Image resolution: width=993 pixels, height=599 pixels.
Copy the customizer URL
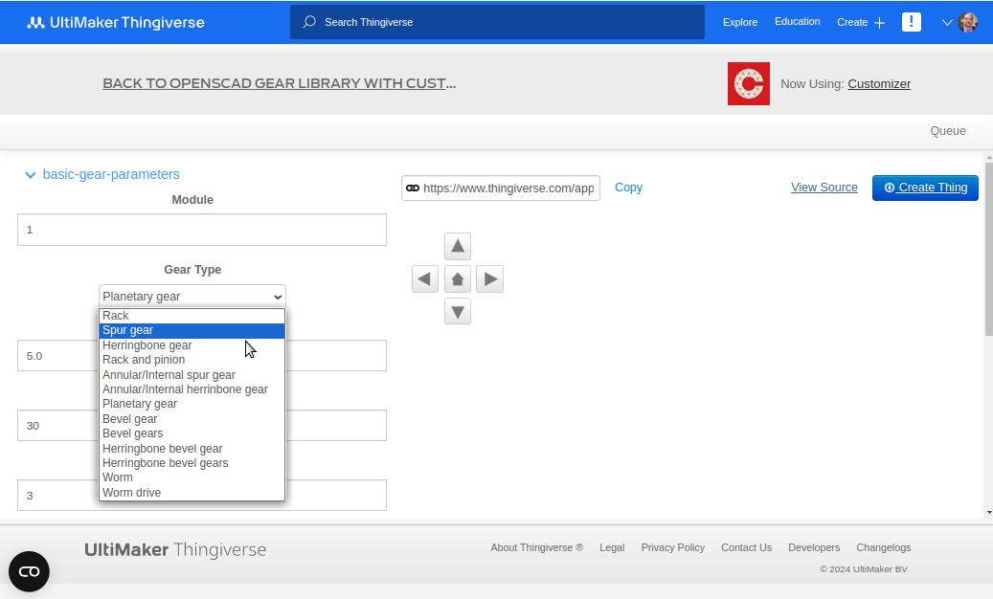pyautogui.click(x=628, y=188)
